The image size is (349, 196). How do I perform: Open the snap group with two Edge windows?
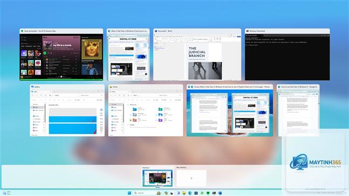[229, 110]
